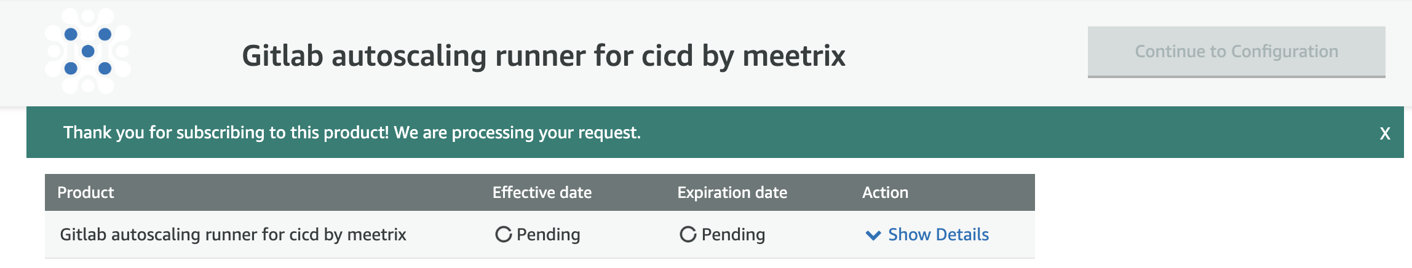Click the Pending text under Expiration date
This screenshot has height=268, width=1412.
click(733, 234)
